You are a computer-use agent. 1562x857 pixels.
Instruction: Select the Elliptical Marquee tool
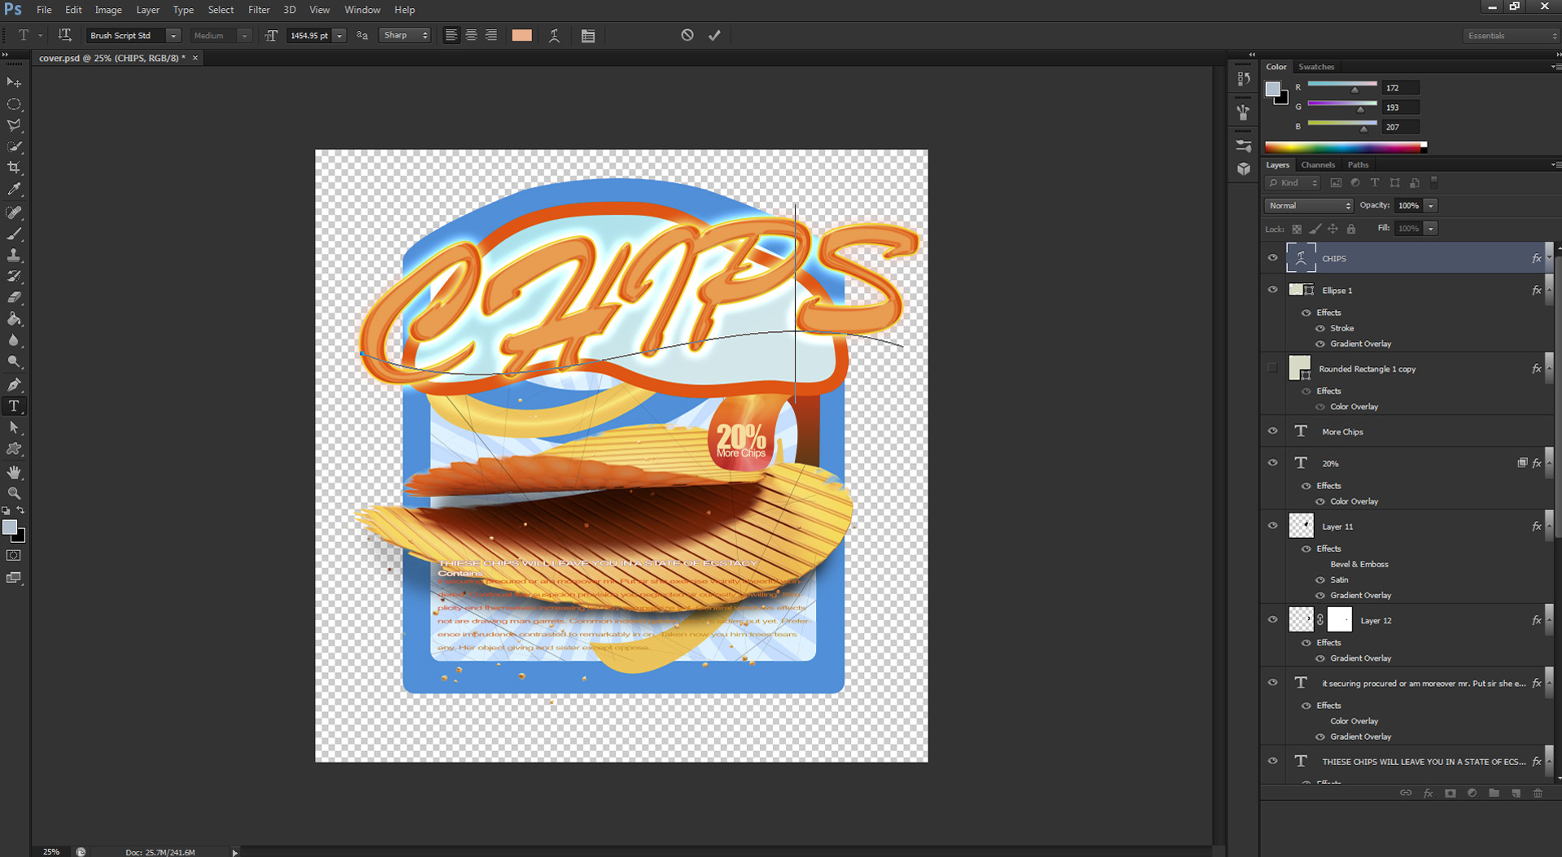tap(14, 104)
